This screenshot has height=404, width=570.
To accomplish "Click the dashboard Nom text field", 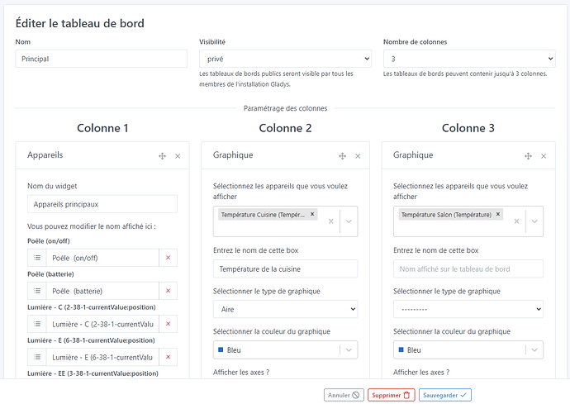I will tap(102, 59).
